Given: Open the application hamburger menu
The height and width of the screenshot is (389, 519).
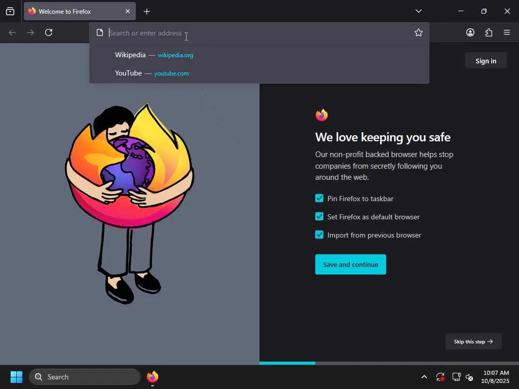Looking at the screenshot, I should tap(507, 32).
